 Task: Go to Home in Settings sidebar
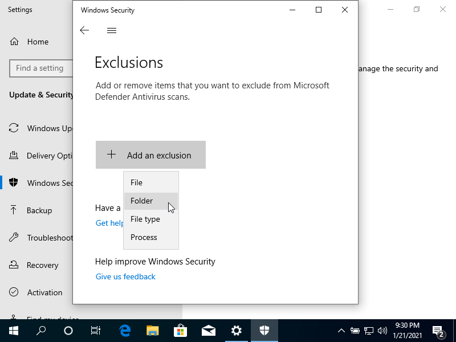[x=38, y=42]
